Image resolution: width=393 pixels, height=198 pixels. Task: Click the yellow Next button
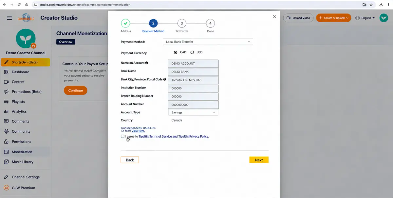coord(259,160)
